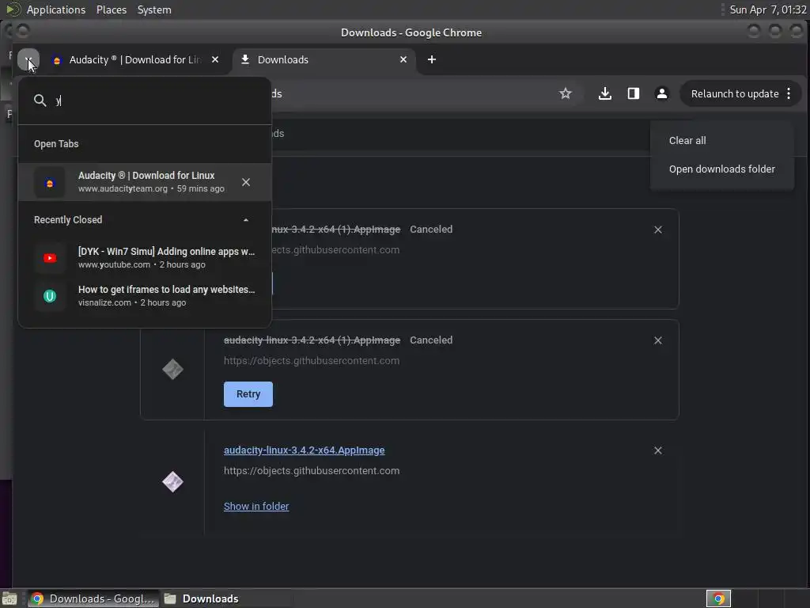
Task: Remove the second canceled AppImage download
Action: (x=658, y=340)
